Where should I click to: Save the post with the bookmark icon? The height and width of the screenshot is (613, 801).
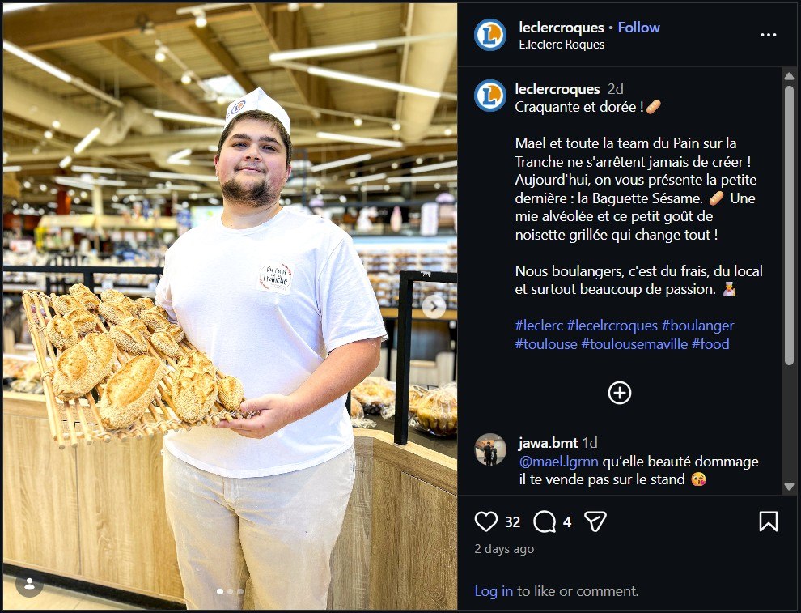[x=768, y=521]
